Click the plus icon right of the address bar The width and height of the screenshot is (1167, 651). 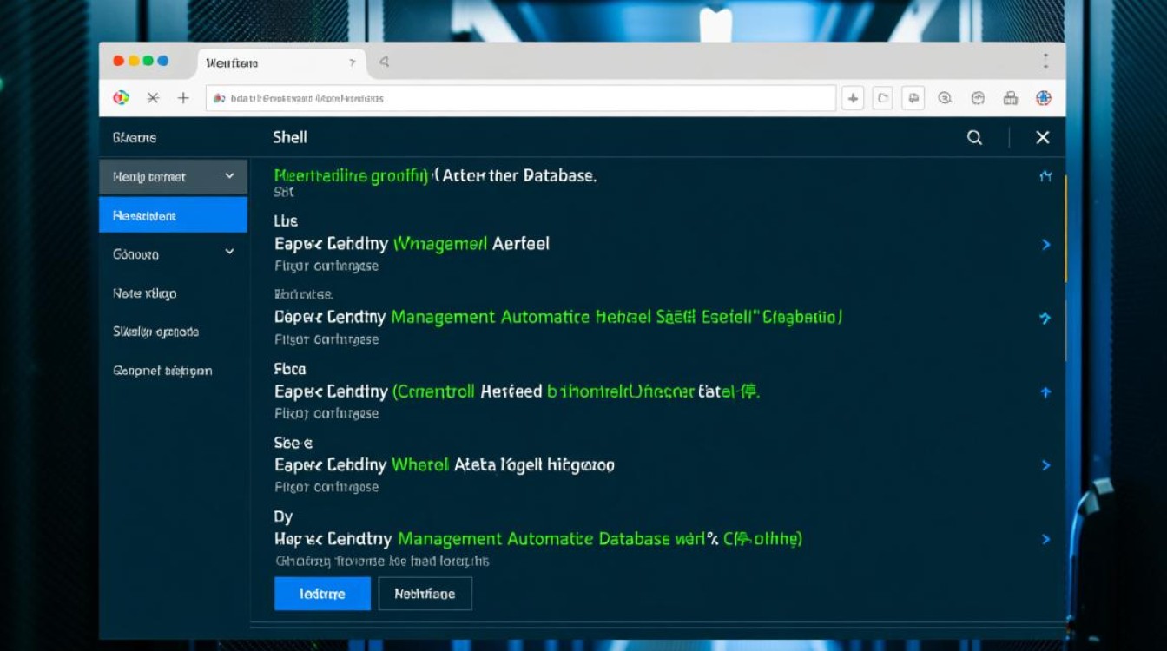pos(853,98)
